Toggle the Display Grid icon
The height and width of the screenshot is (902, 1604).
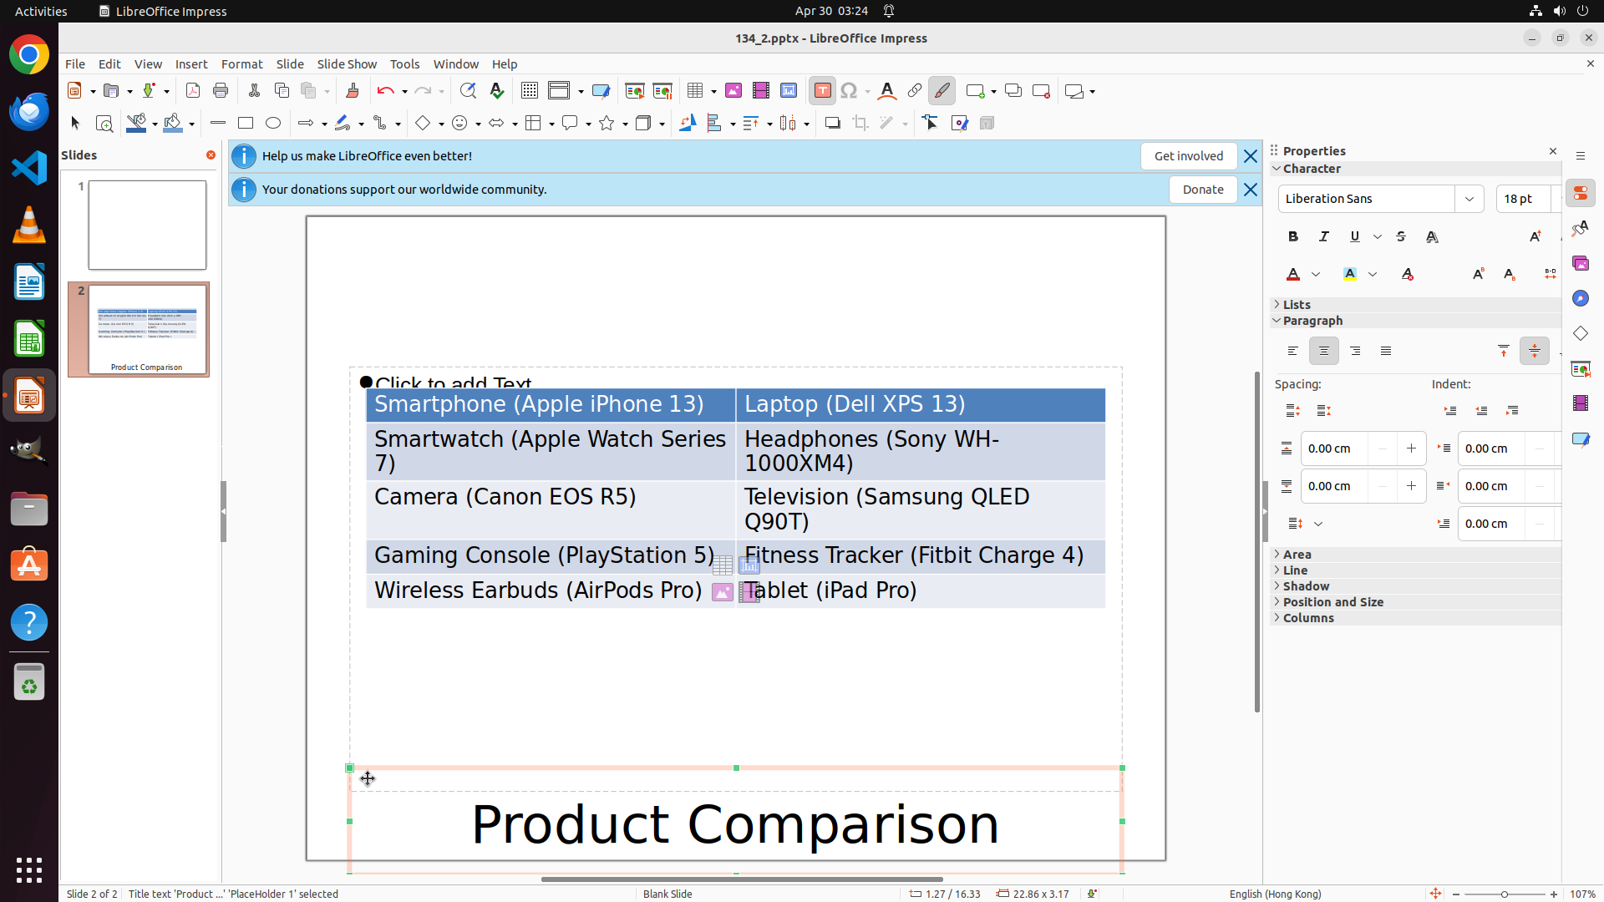click(530, 91)
